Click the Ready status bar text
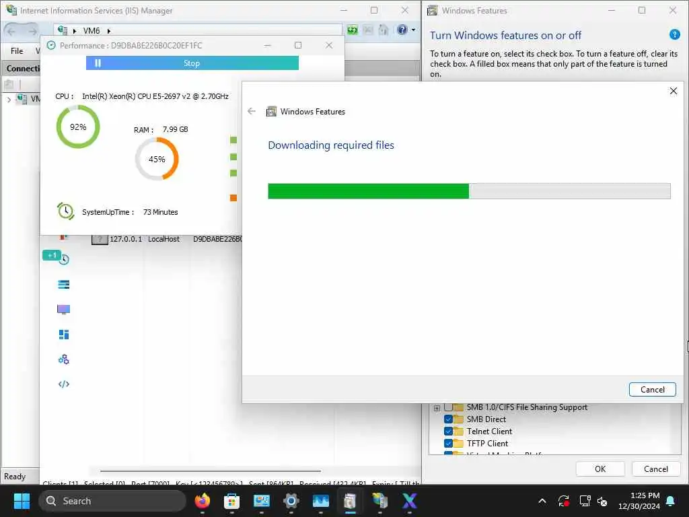The image size is (689, 517). pos(15,477)
